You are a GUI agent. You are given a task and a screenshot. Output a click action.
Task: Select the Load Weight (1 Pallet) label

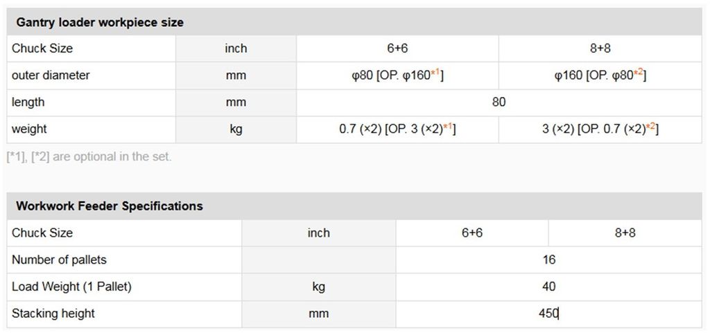(71, 287)
